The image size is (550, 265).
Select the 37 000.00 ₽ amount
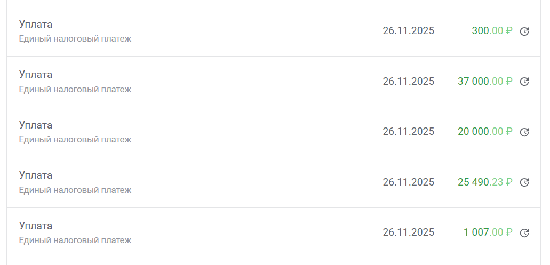tap(484, 81)
